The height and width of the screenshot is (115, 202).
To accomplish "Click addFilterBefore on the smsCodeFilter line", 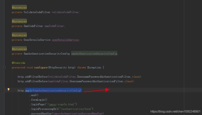I will [x=36, y=81].
